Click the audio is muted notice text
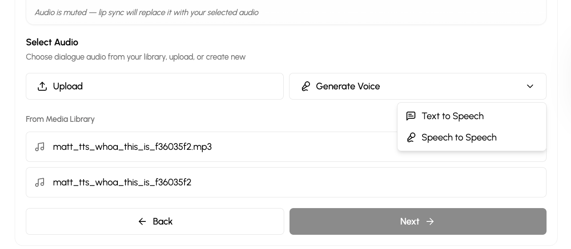 point(146,12)
